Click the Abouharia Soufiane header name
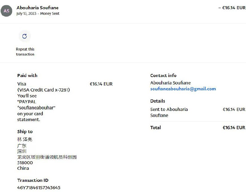The height and width of the screenshot is (192, 246). coord(38,8)
